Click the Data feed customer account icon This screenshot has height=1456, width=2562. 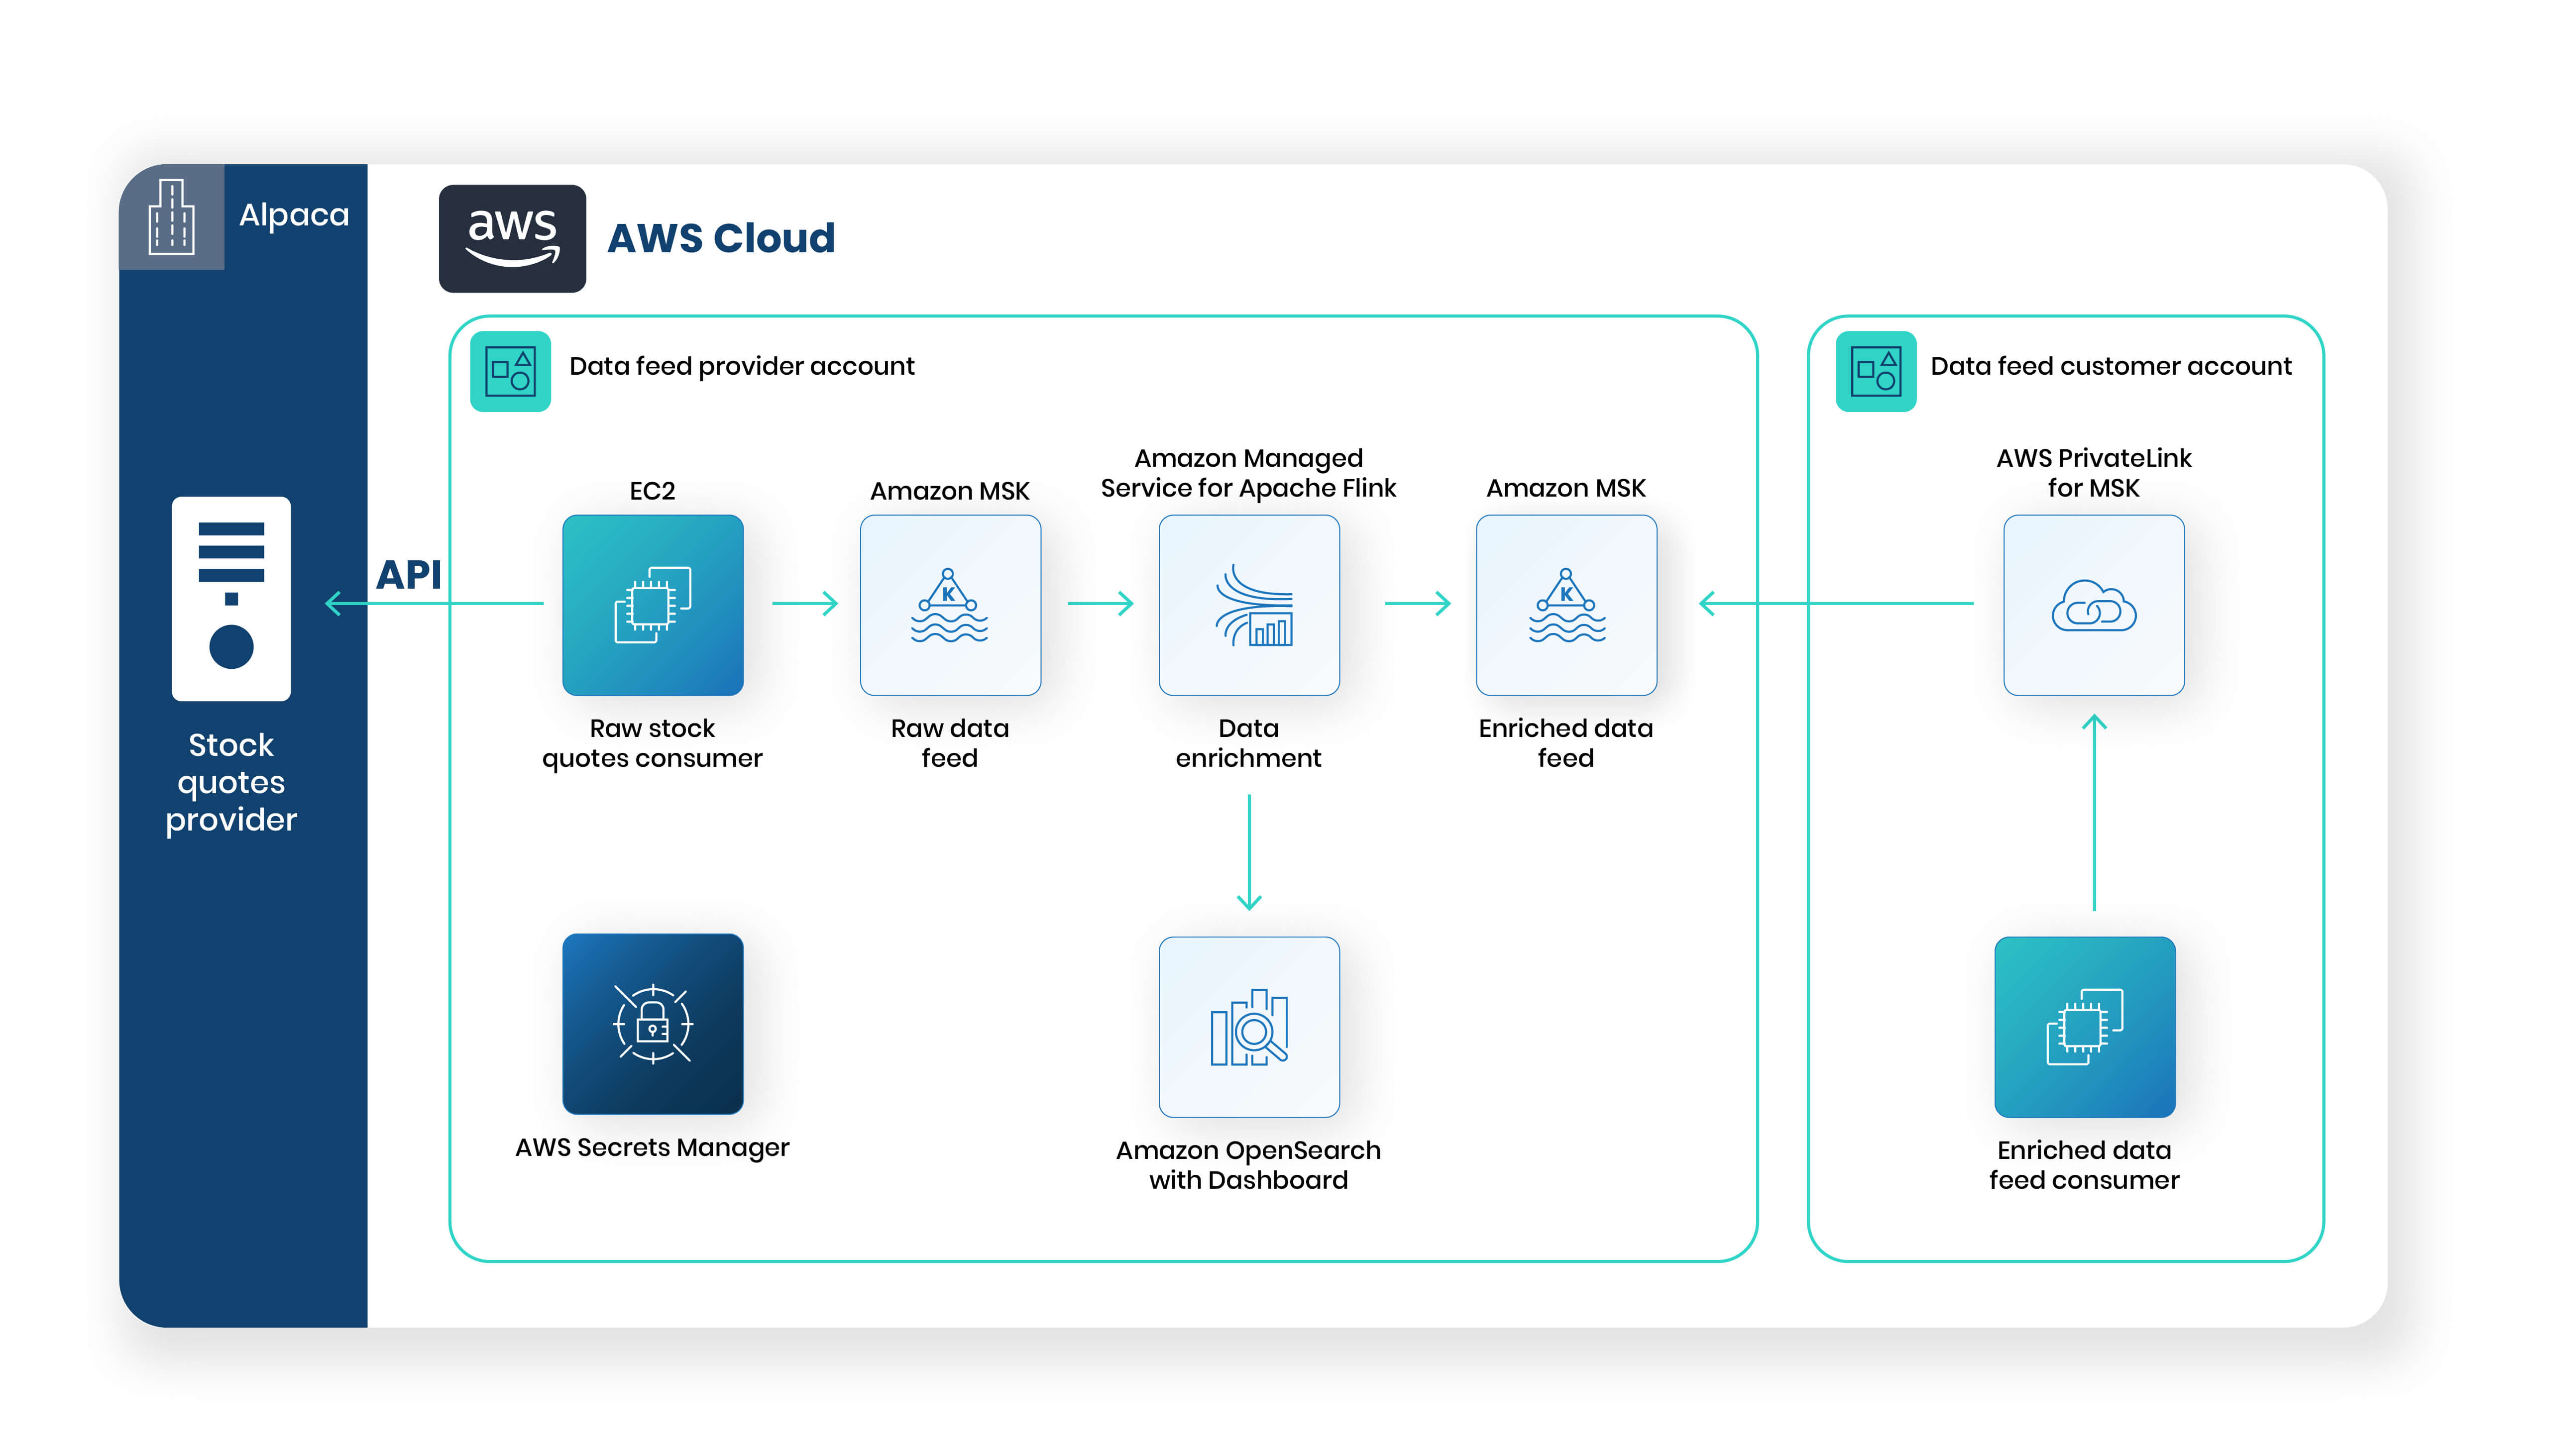[x=1876, y=371]
